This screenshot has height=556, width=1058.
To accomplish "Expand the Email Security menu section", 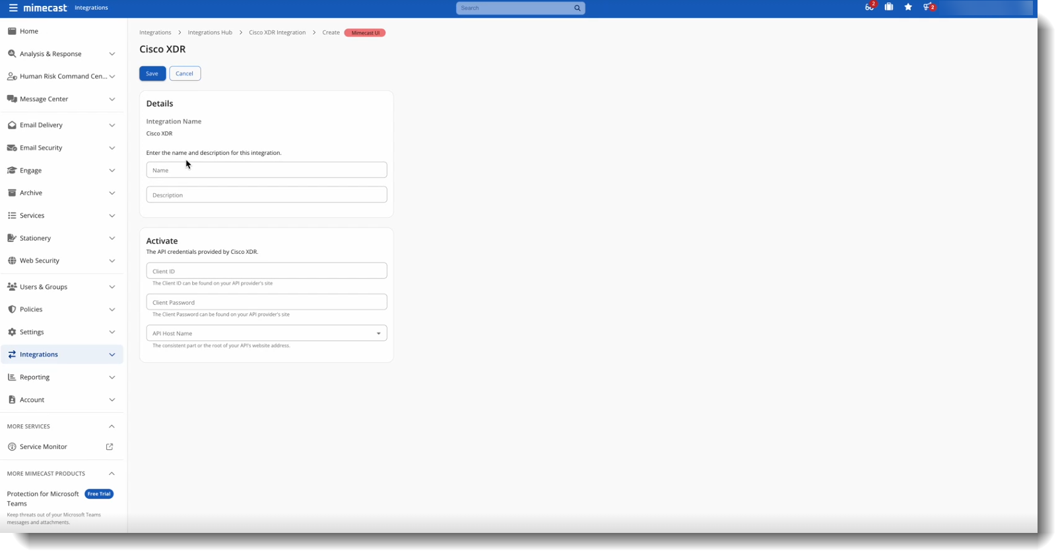I will click(112, 148).
